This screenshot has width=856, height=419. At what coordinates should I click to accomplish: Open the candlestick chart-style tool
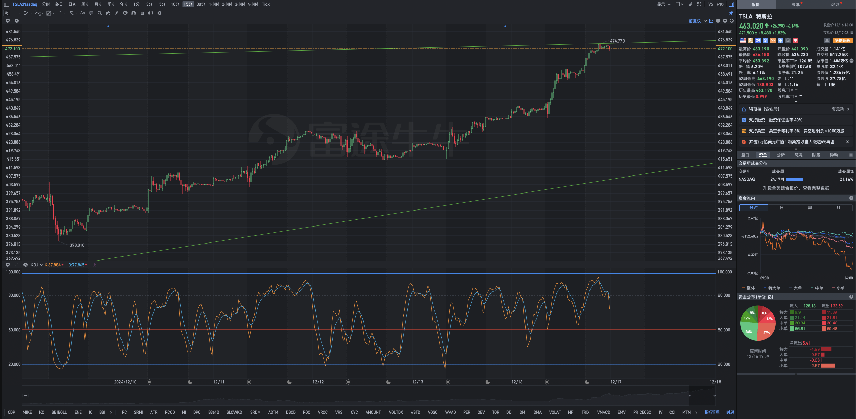108,13
